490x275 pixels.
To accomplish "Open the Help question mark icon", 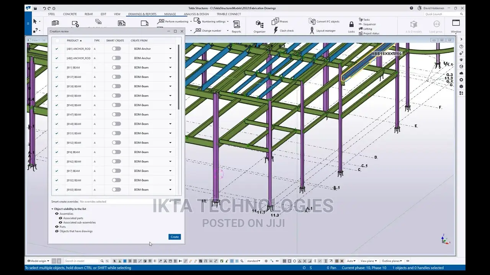I will click(412, 8).
